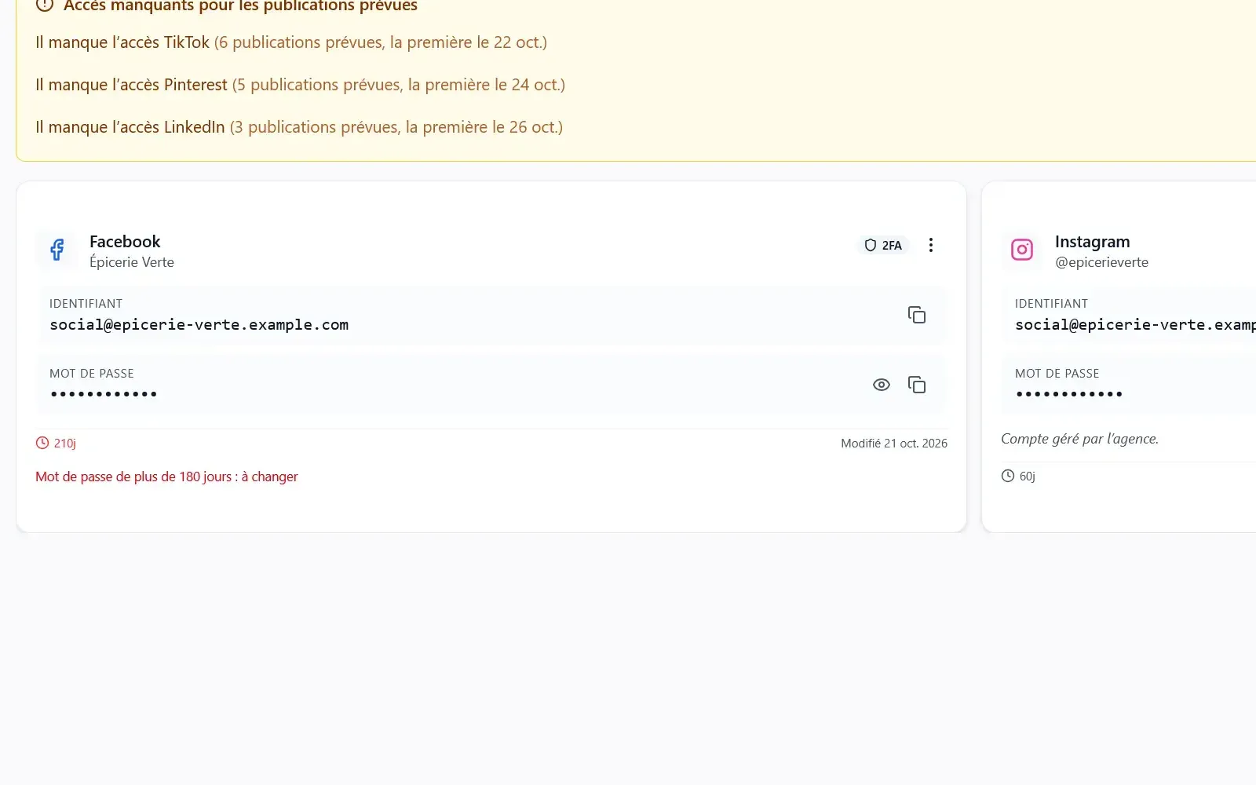Copy the Facebook password

pyautogui.click(x=916, y=385)
